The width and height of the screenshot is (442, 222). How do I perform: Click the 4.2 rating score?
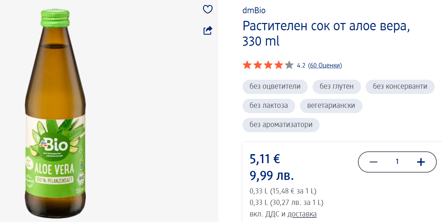click(301, 65)
